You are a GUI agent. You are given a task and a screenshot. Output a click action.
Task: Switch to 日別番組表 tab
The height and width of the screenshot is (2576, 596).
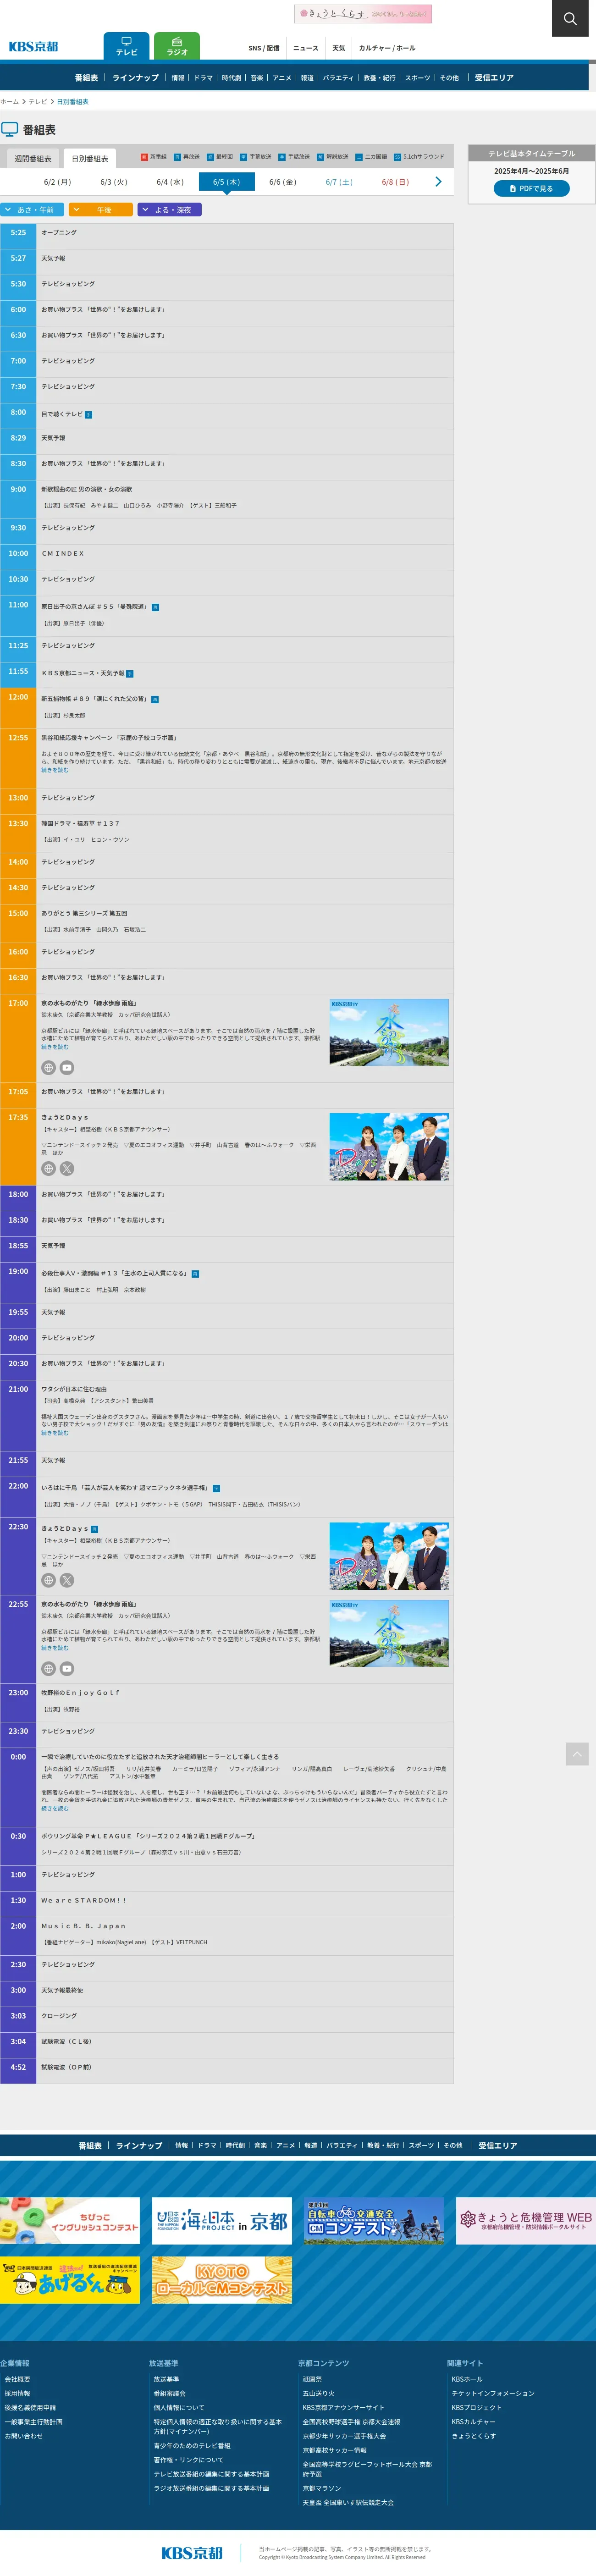90,159
